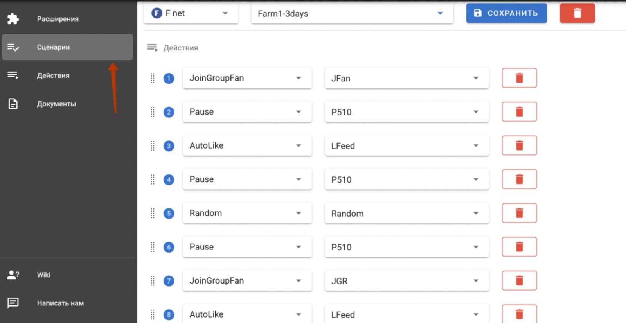Delete the JoinGroupFan JFan action row
The width and height of the screenshot is (626, 323).
pyautogui.click(x=519, y=78)
